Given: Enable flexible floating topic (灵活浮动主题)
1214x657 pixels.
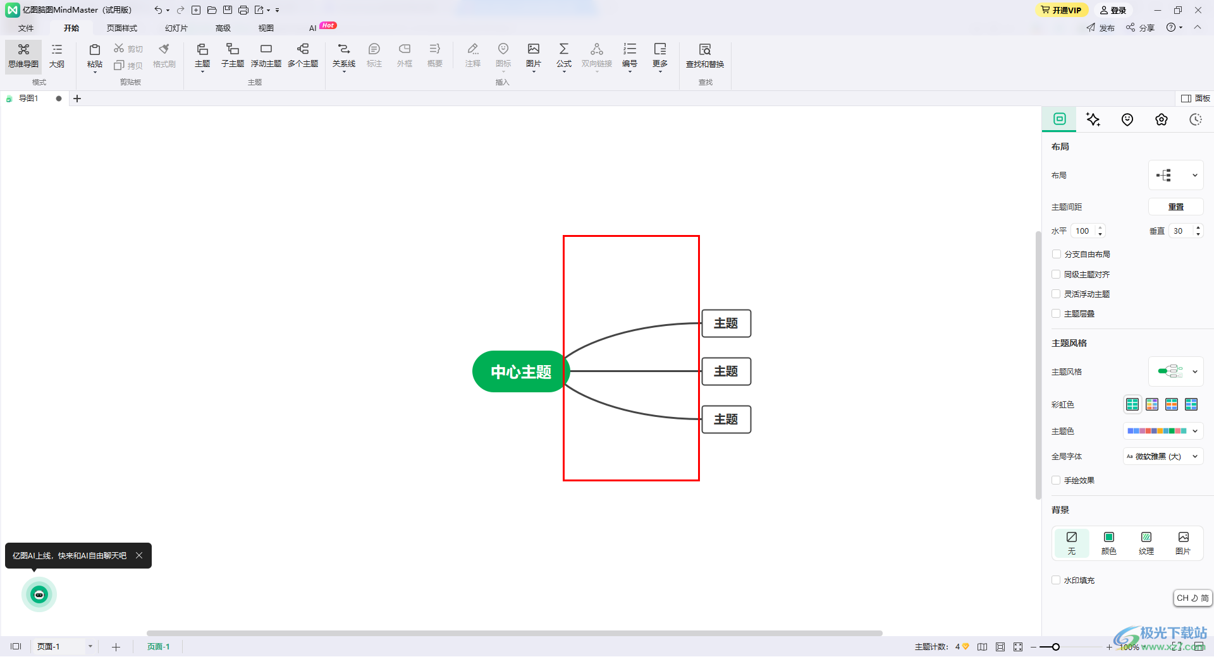Looking at the screenshot, I should (1056, 294).
